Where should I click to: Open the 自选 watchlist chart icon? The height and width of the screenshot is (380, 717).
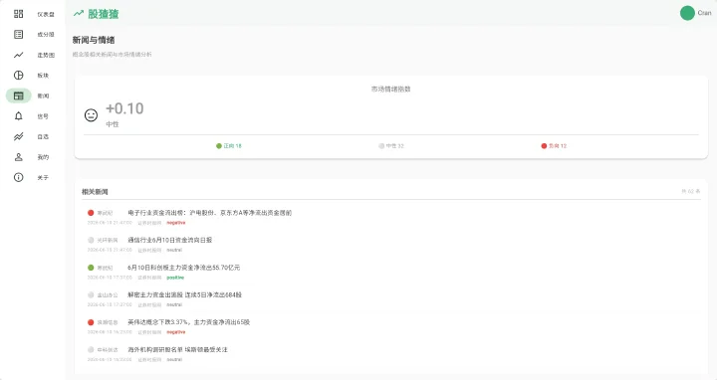click(x=18, y=136)
